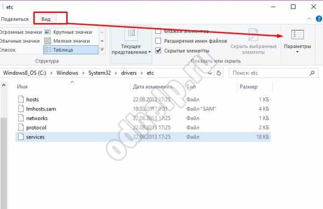Select Мелкие значки layout icon
Screen dimensions: 323x209
(x=47, y=41)
